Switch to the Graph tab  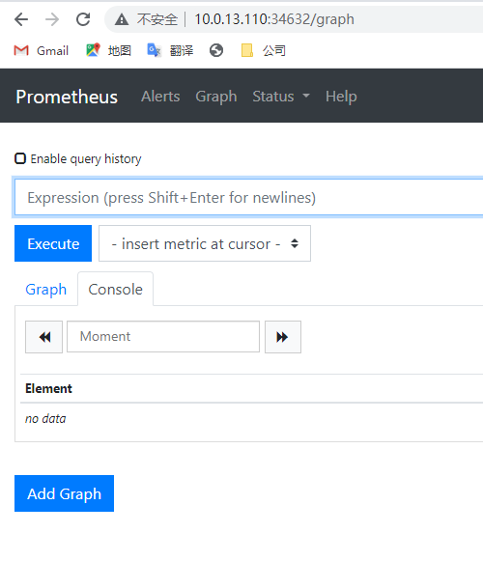coord(45,289)
